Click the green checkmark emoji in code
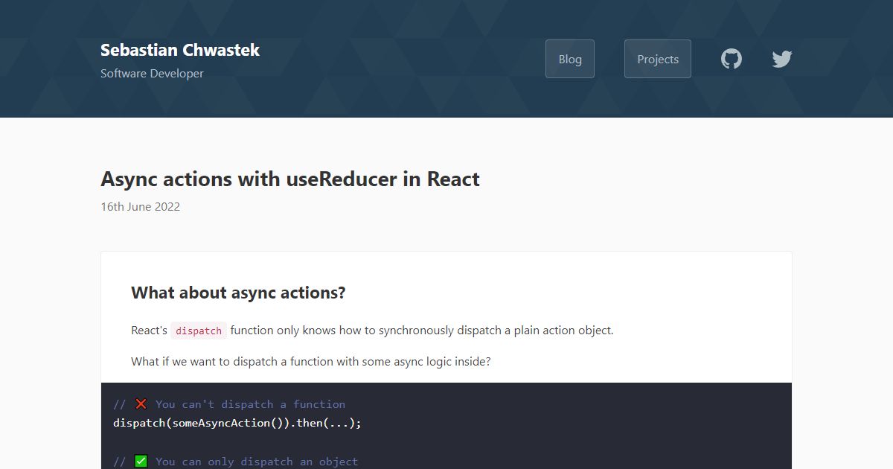 141,462
